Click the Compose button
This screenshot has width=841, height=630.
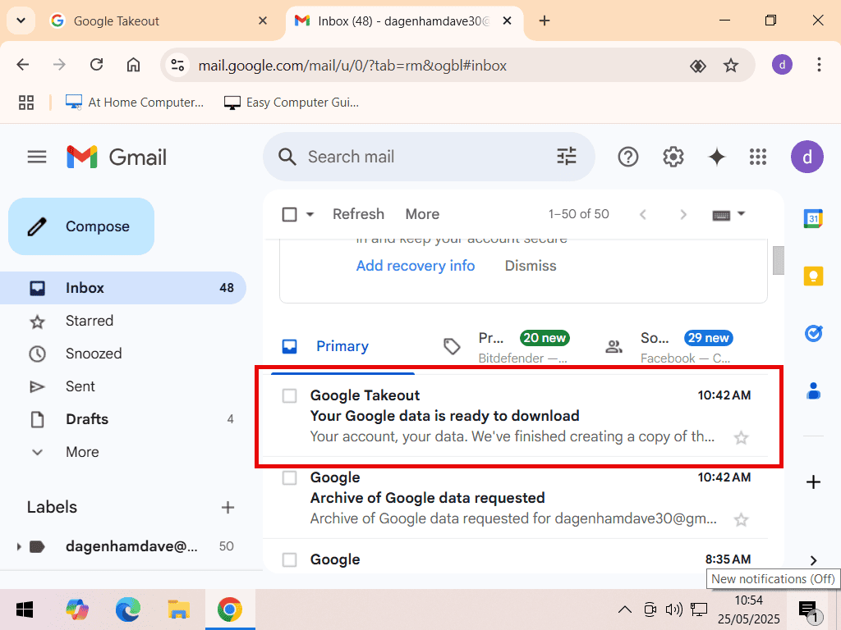click(x=81, y=226)
